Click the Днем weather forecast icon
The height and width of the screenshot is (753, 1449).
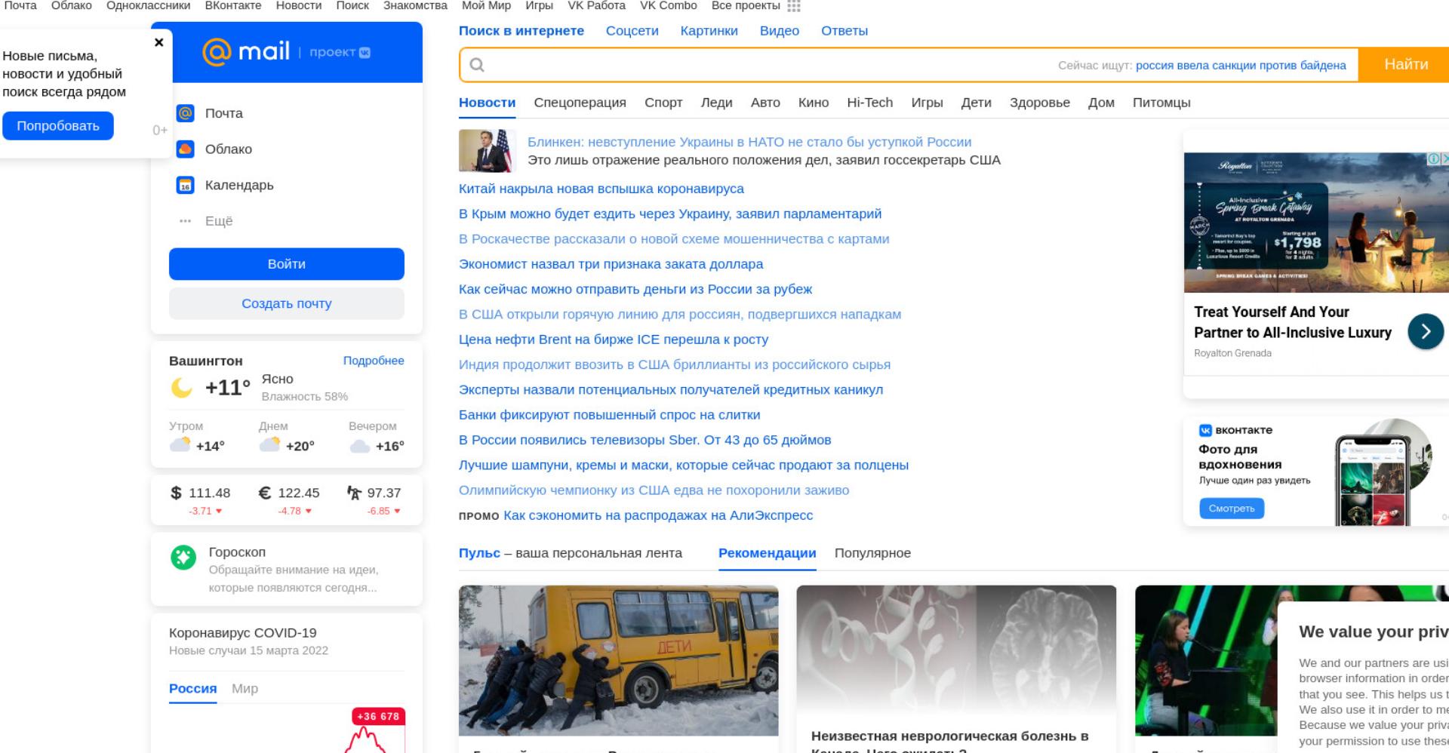tap(270, 444)
